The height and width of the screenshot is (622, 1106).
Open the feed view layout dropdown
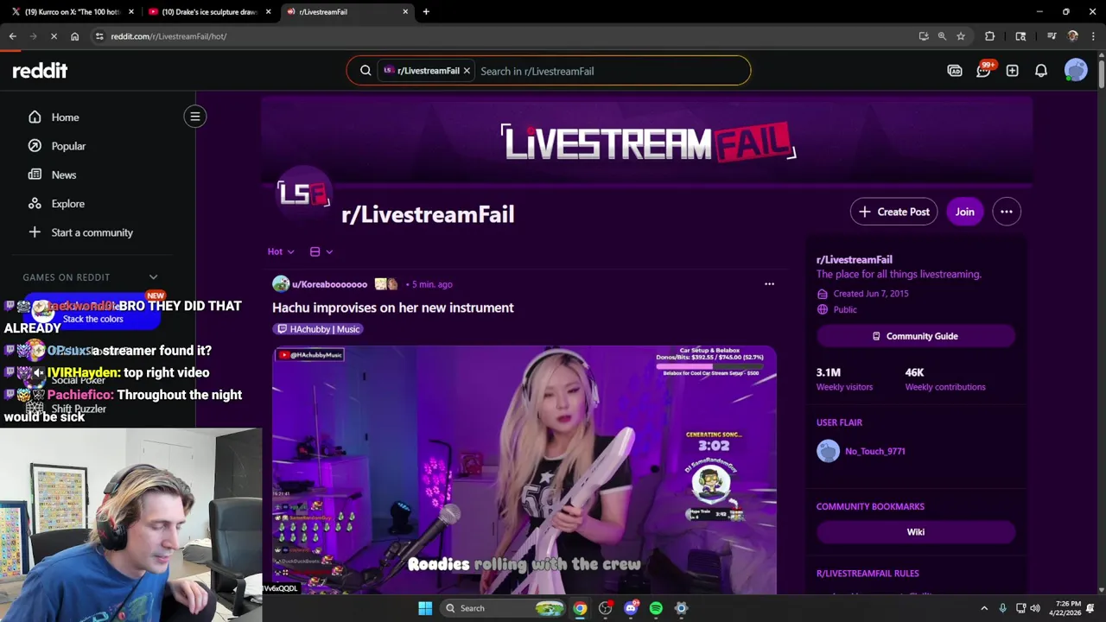(x=321, y=251)
